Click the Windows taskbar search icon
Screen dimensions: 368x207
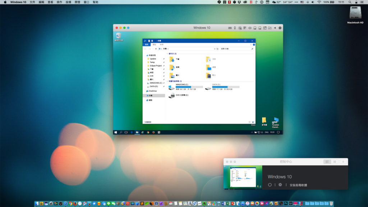point(121,132)
